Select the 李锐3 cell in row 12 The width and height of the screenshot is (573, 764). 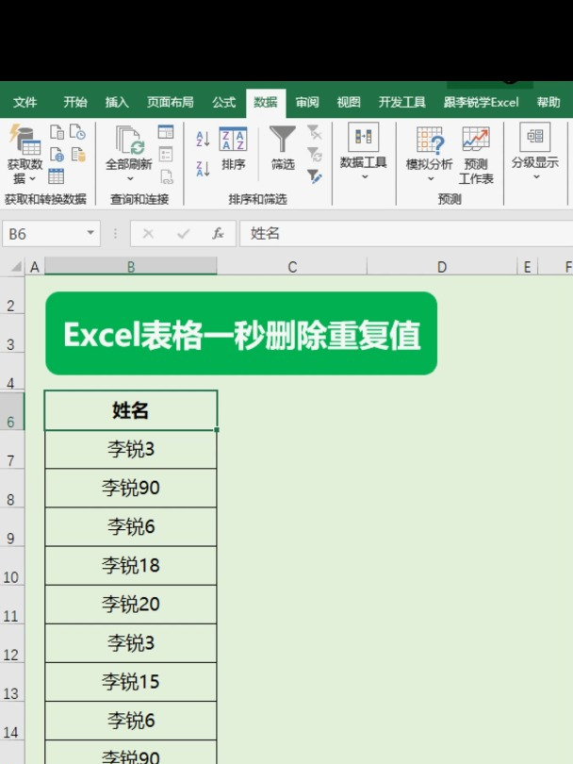pyautogui.click(x=130, y=643)
